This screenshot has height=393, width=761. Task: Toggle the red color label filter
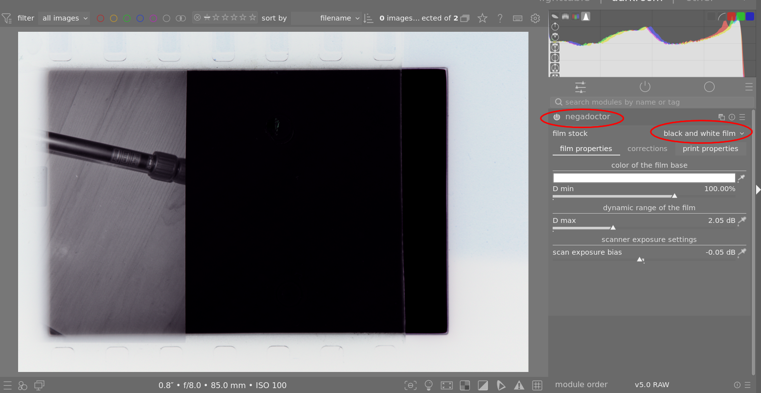coord(100,18)
